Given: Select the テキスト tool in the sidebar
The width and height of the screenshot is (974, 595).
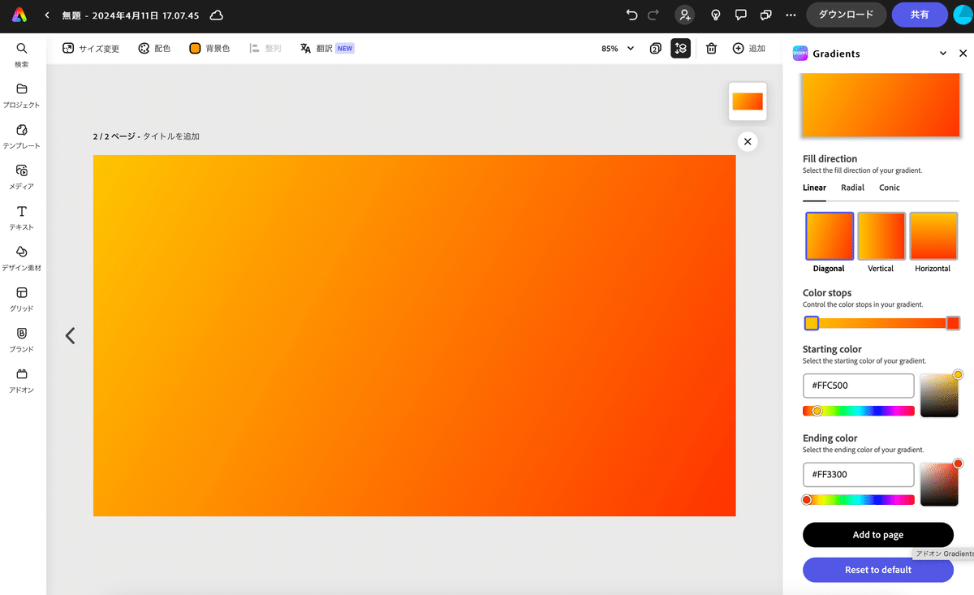Looking at the screenshot, I should coord(22,215).
